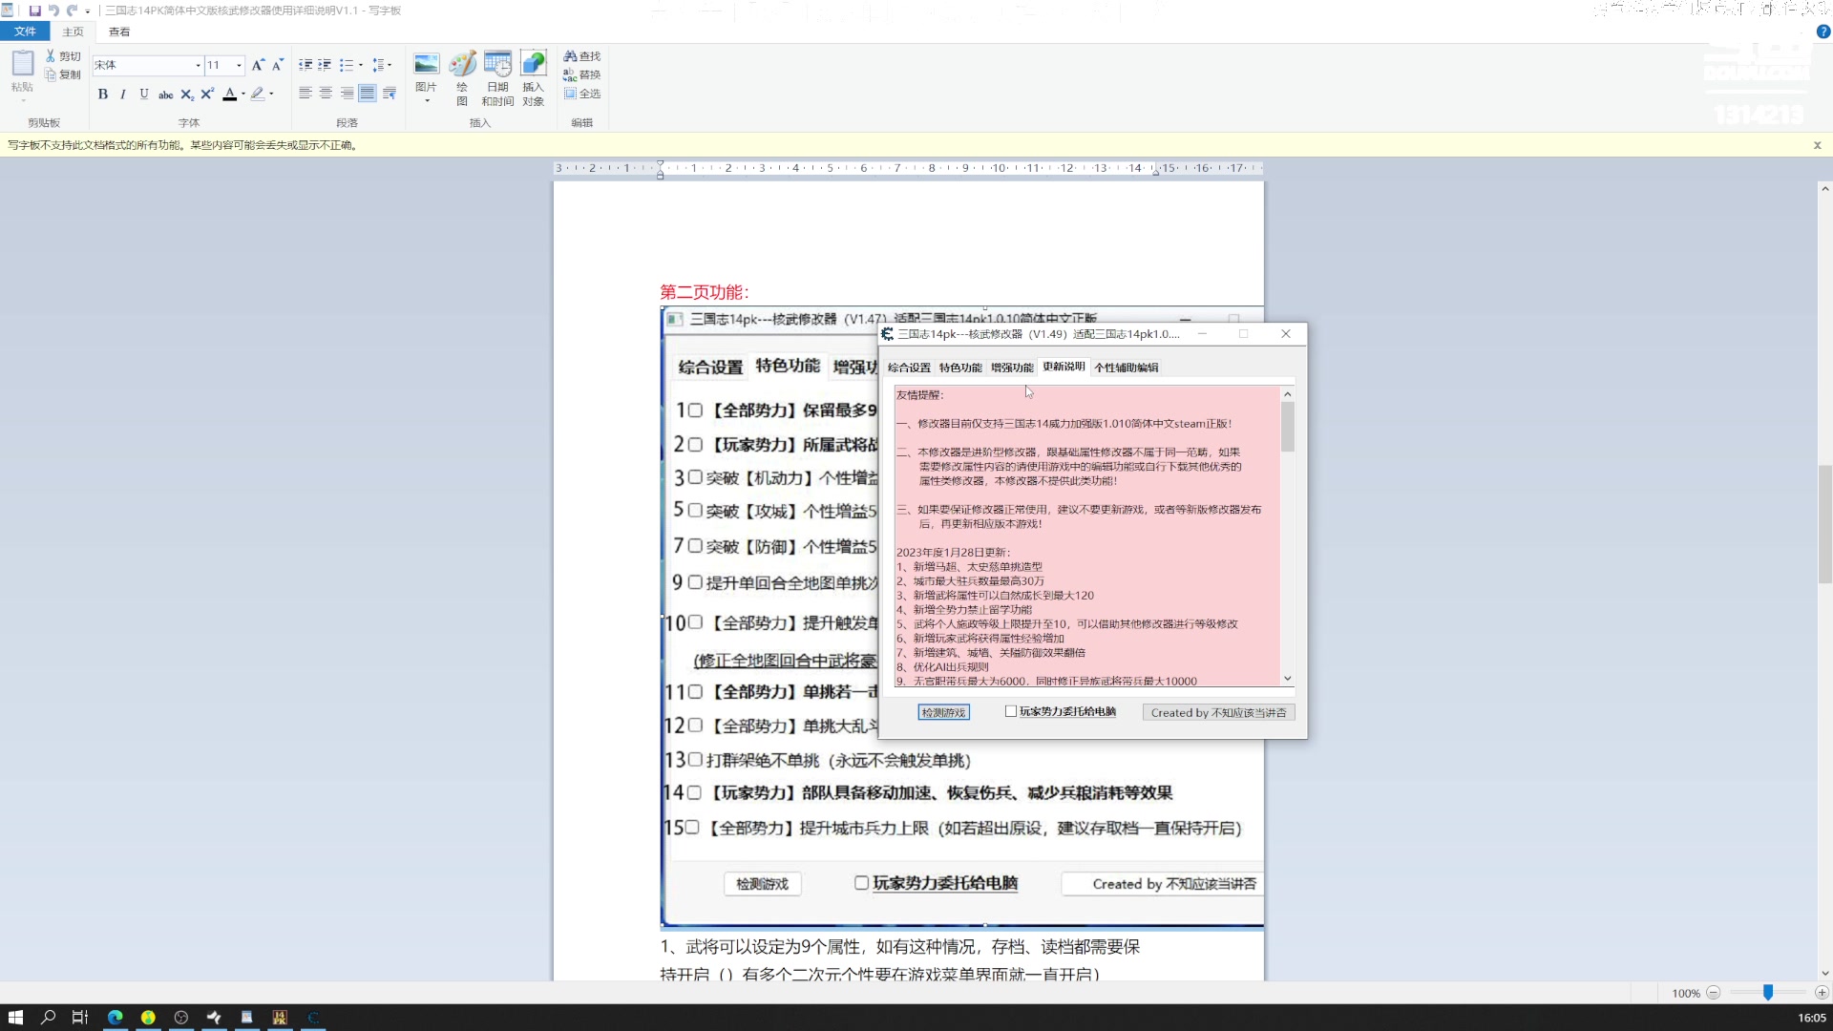This screenshot has width=1833, height=1031.
Task: Align text to the left
Action: coord(305,94)
